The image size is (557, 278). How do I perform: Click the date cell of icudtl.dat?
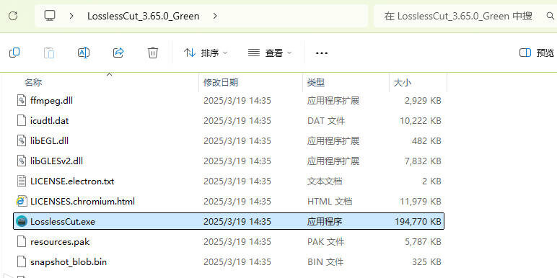tap(237, 120)
